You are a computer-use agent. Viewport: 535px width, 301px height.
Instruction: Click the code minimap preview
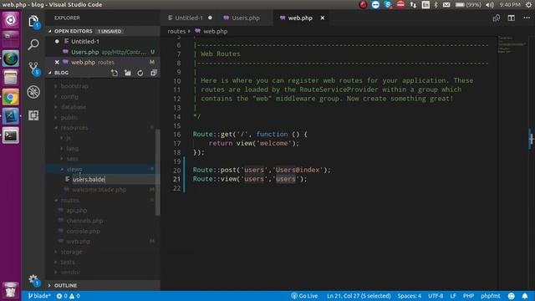512,44
